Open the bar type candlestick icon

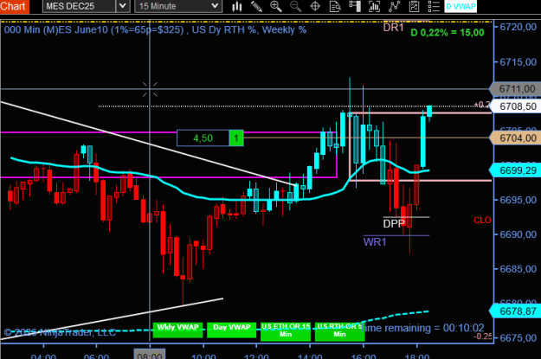[x=236, y=6]
